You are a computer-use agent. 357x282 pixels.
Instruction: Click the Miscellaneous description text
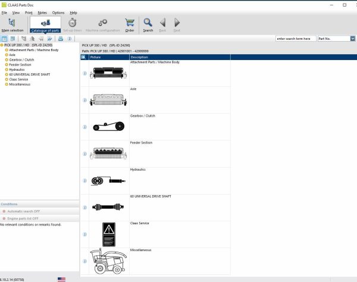[x=140, y=250]
